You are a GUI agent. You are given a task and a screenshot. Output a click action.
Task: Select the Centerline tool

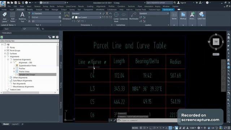pyautogui.click(x=123, y=16)
